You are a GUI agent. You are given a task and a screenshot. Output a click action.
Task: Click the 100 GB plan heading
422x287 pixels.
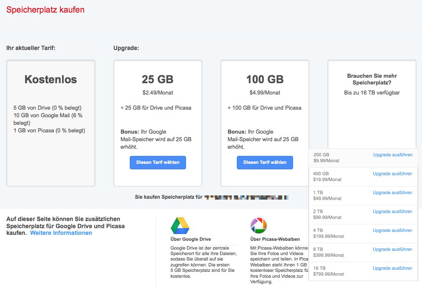(x=265, y=79)
